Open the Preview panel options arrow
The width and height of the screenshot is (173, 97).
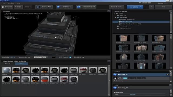click(x=109, y=11)
